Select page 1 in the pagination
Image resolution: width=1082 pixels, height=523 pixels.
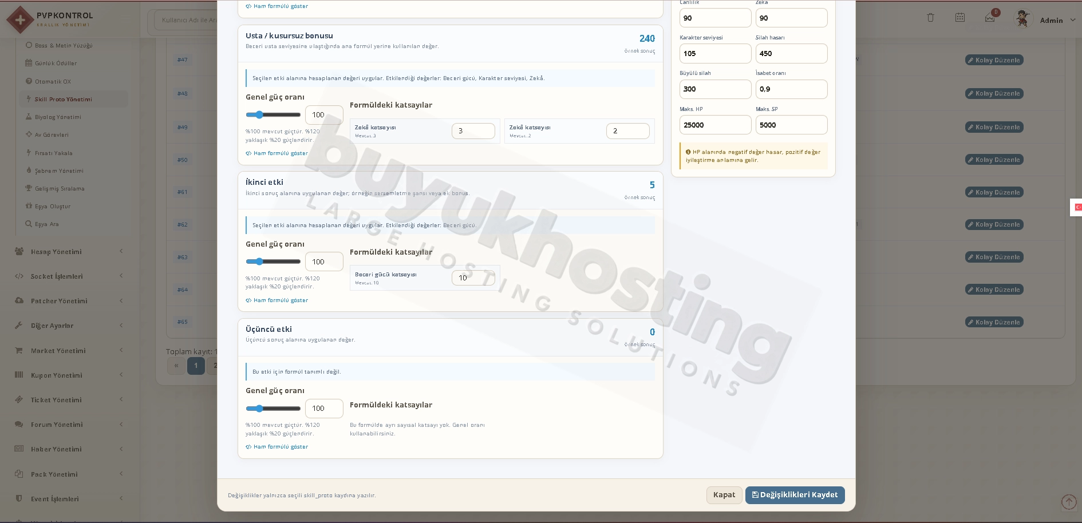tap(196, 366)
